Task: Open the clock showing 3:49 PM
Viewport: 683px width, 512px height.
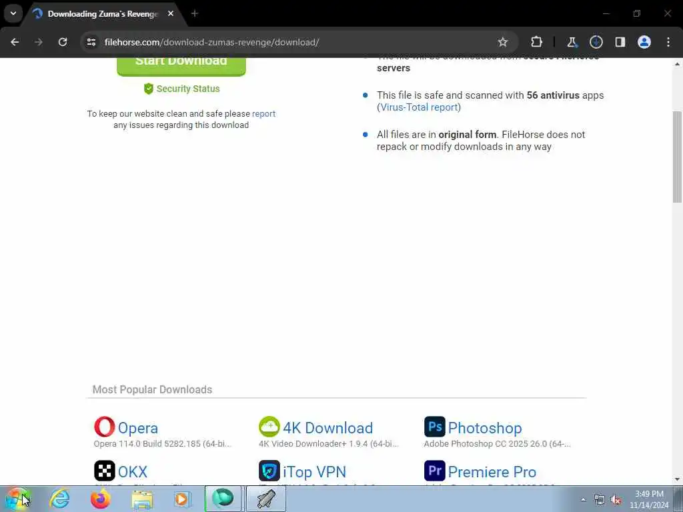Action: pos(649,499)
